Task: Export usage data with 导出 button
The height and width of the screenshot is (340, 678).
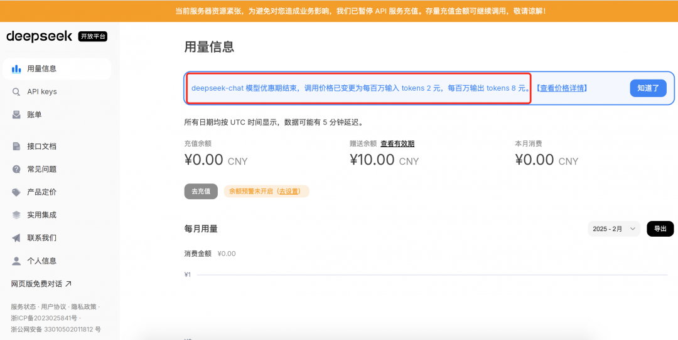Action: coord(660,229)
